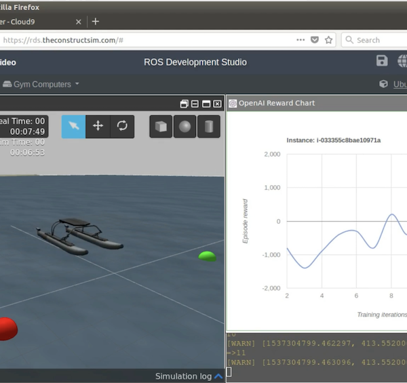Open page actions three-dot menu

[301, 40]
